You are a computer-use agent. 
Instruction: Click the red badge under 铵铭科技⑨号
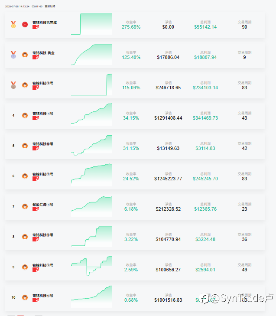(35, 239)
